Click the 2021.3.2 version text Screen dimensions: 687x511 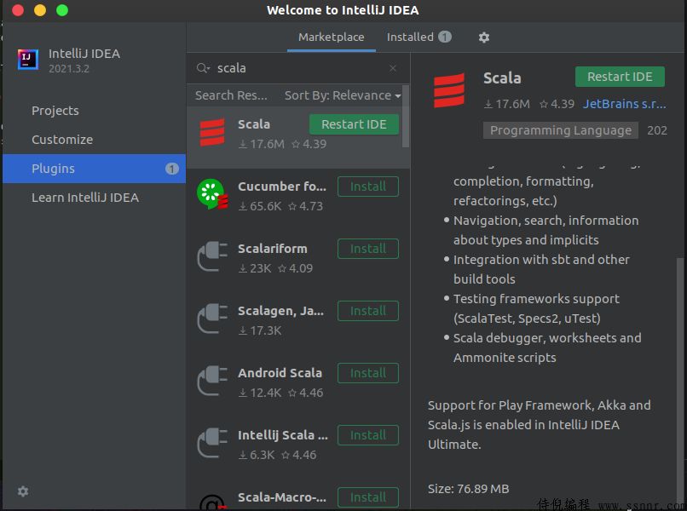[x=69, y=69]
